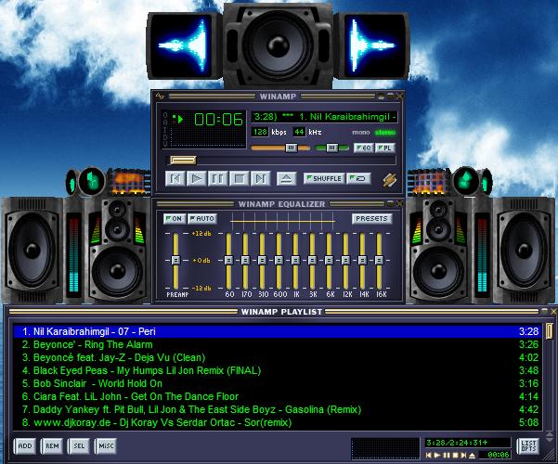Click the +12 db equalizer label
This screenshot has height=464, width=558.
tap(201, 234)
